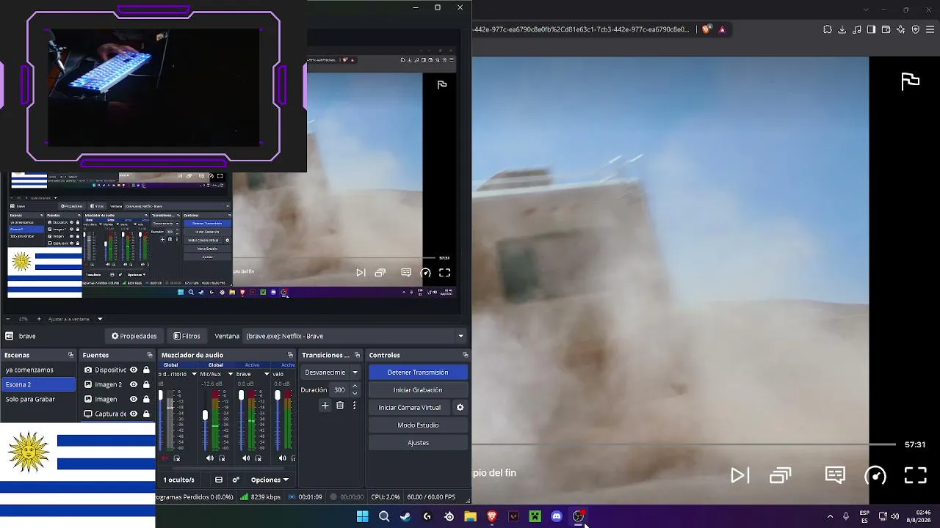
Task: Undock the Mezclador de audio panel
Action: click(290, 355)
